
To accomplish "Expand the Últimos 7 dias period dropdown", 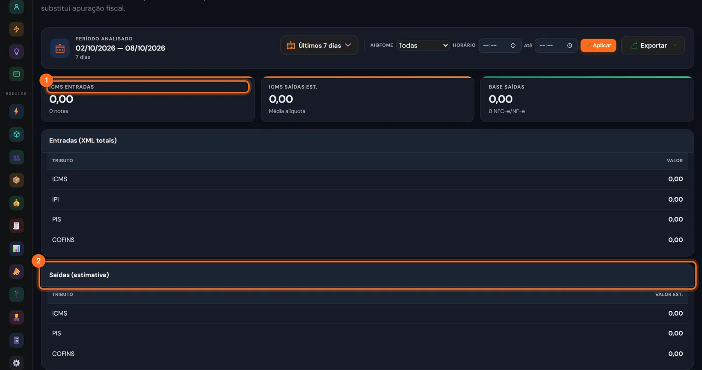I will pyautogui.click(x=319, y=46).
